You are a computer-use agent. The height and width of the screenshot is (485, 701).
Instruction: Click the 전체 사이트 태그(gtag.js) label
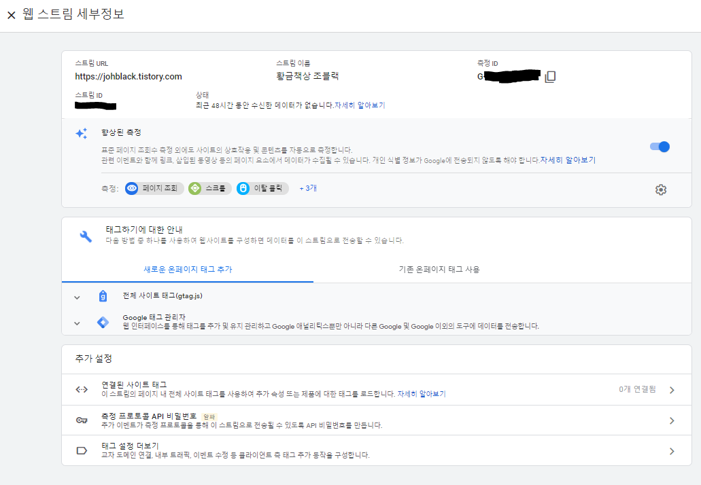tap(163, 295)
